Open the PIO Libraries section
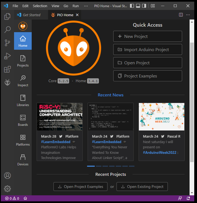This screenshot has height=203, width=197. tap(23, 101)
